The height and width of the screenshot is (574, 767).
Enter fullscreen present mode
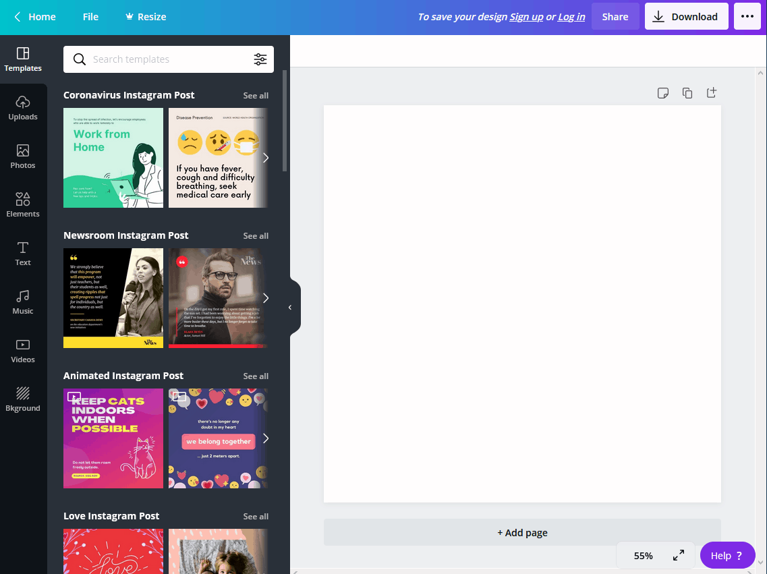(679, 555)
